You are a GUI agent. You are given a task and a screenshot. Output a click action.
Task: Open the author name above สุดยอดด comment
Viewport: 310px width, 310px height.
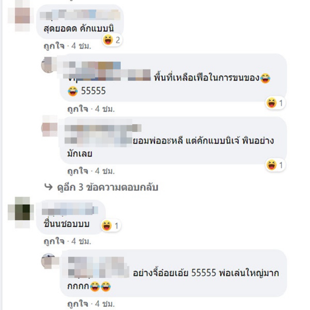pyautogui.click(x=80, y=15)
